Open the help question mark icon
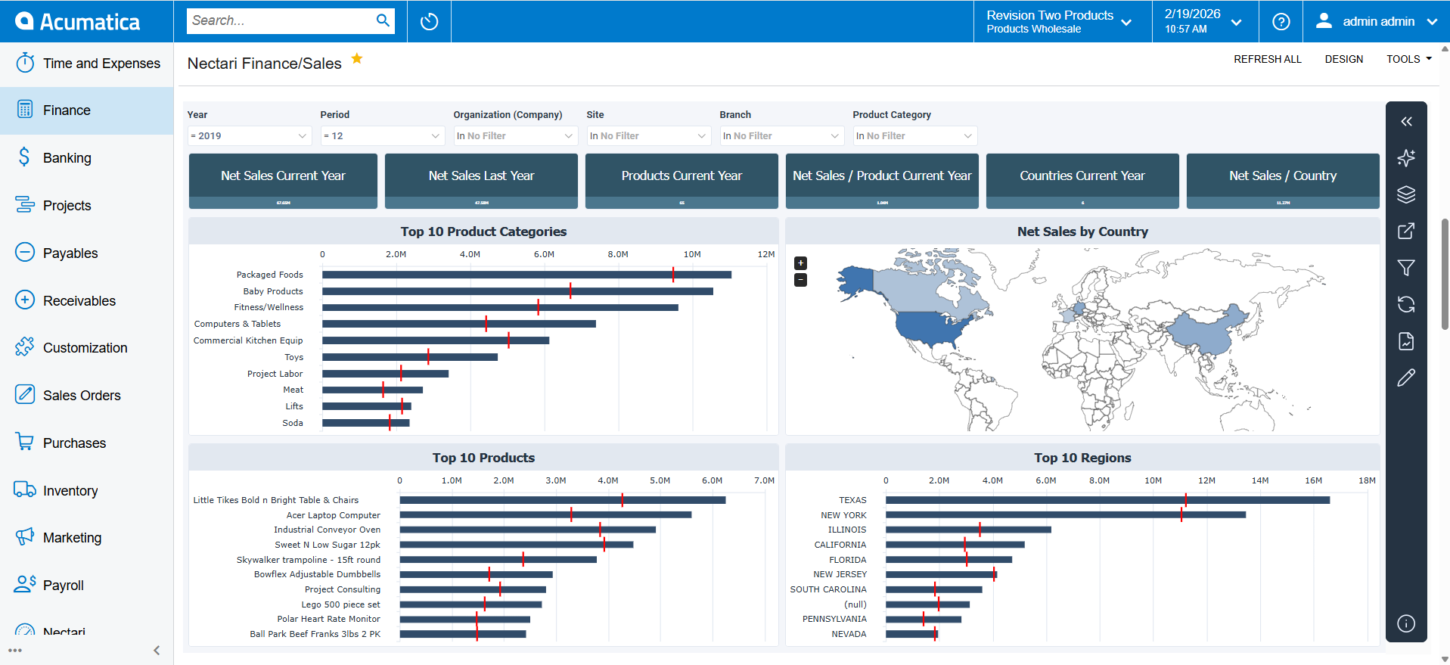The image size is (1450, 665). coord(1281,21)
